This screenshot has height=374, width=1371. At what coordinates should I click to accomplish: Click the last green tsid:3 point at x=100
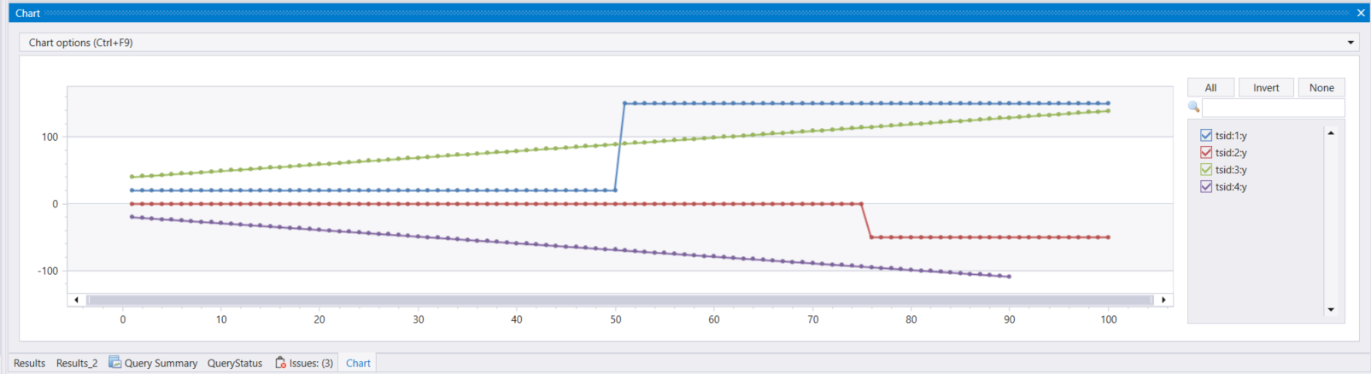coord(1109,111)
